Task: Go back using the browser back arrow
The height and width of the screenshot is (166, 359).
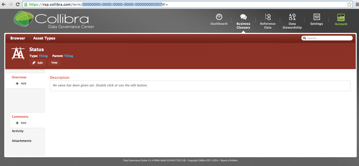Action: [4, 5]
